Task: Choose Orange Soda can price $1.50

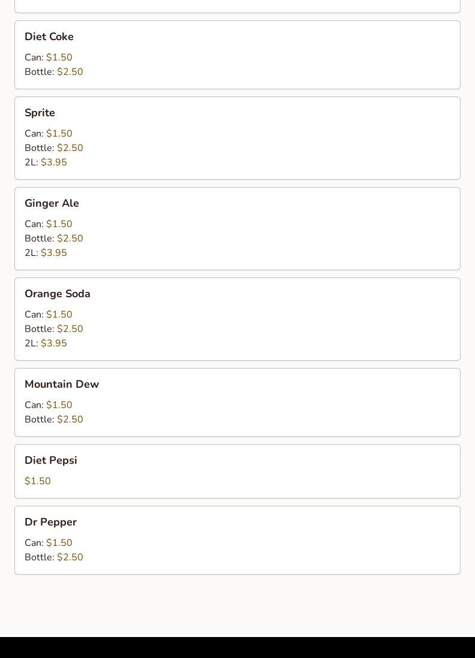Action: click(59, 314)
